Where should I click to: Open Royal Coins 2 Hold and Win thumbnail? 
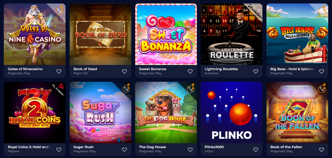(35, 112)
